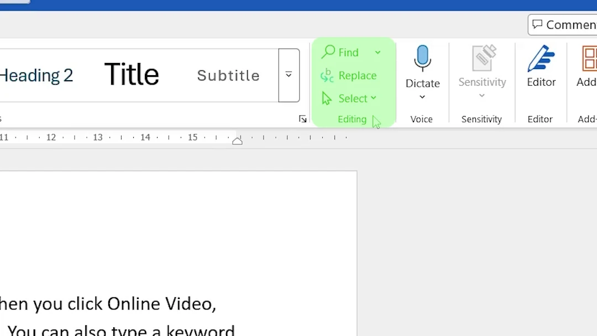Image resolution: width=597 pixels, height=336 pixels.
Task: Expand the Styles gallery more arrow
Action: pyautogui.click(x=289, y=75)
